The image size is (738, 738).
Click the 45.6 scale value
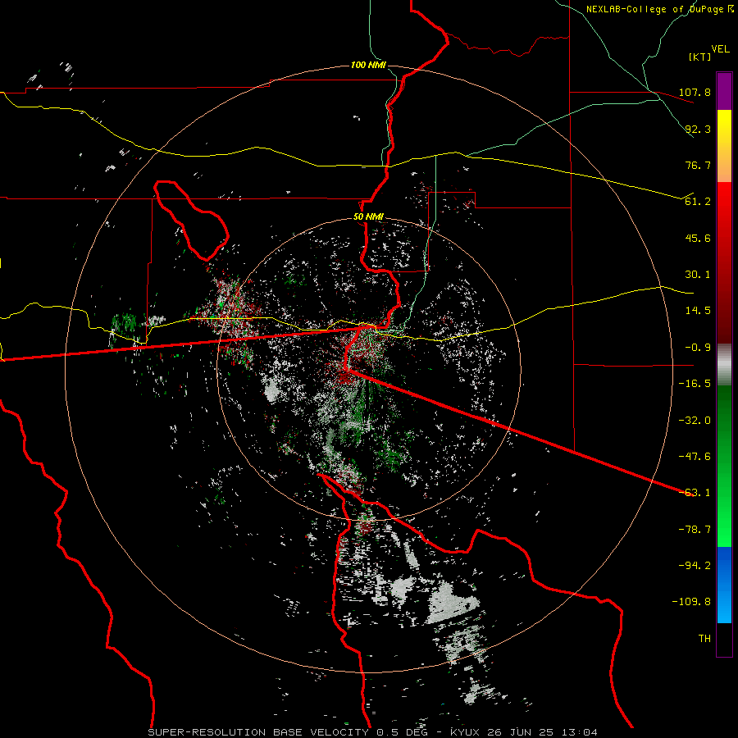click(x=698, y=238)
